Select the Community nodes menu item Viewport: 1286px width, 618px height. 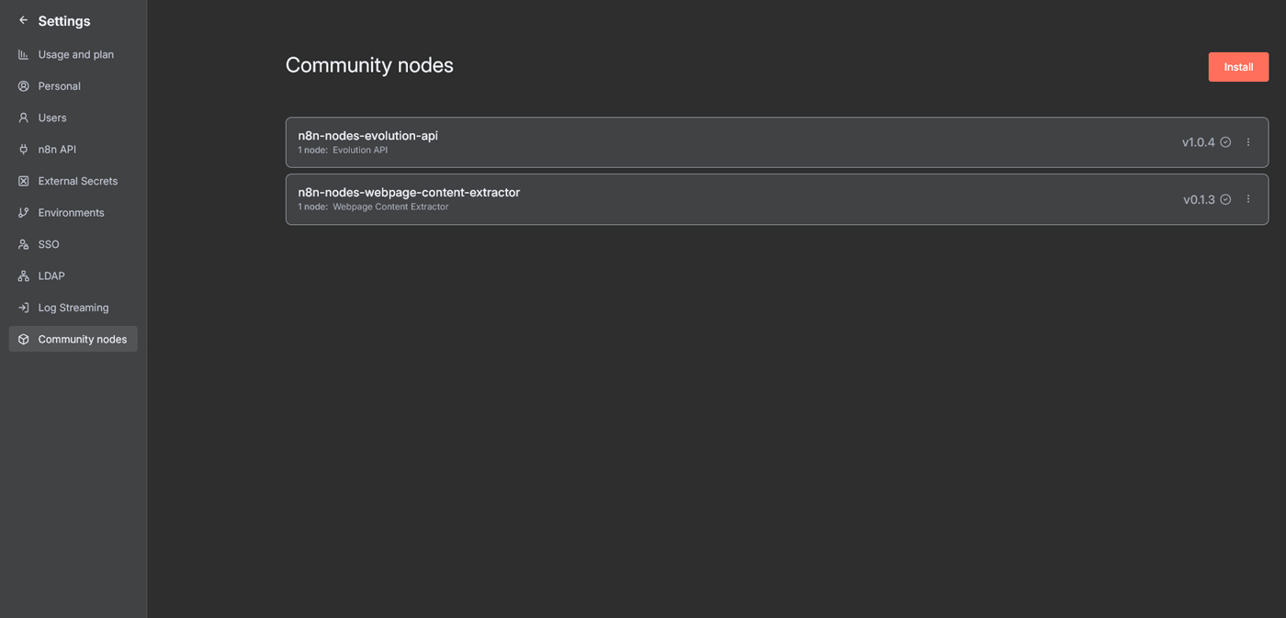pos(82,339)
